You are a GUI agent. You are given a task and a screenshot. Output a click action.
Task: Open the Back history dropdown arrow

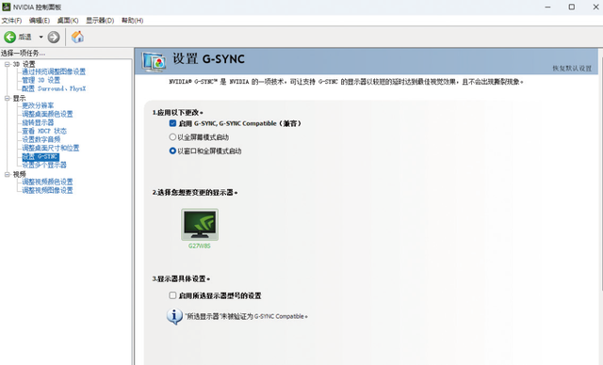41,37
